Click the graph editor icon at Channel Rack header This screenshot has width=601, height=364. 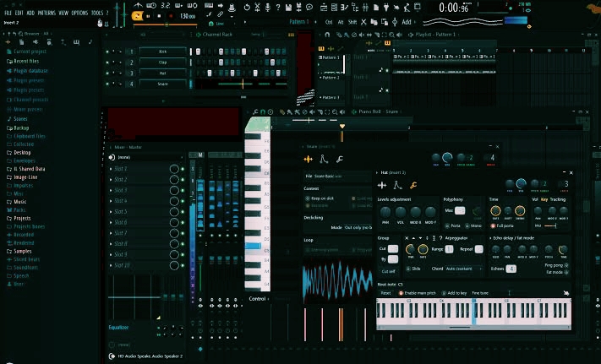pyautogui.click(x=291, y=35)
